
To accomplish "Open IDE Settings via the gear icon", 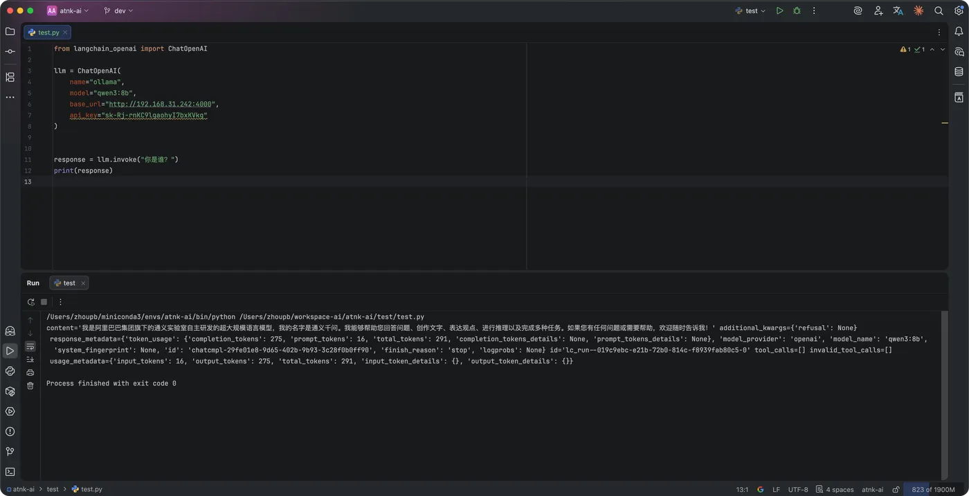I will pos(959,10).
